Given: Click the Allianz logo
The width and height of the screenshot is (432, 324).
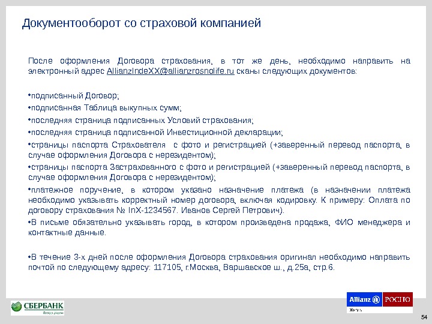Looking at the screenshot, I should (364, 299).
